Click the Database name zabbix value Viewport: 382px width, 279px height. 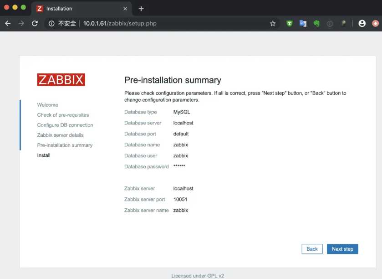(180, 145)
